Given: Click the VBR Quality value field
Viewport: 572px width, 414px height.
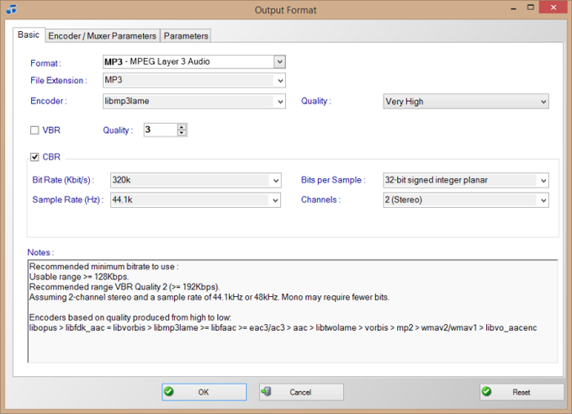Looking at the screenshot, I should coord(161,130).
